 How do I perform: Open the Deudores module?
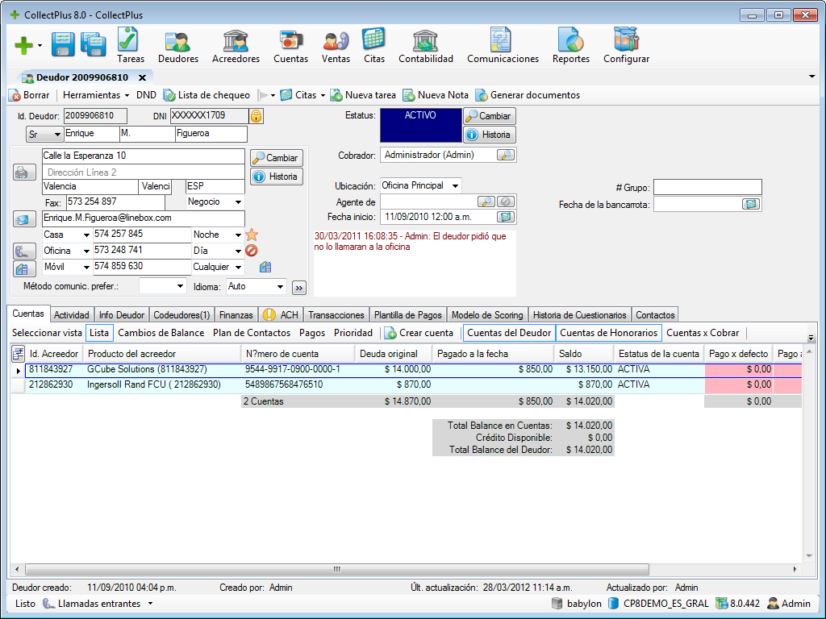pos(177,44)
